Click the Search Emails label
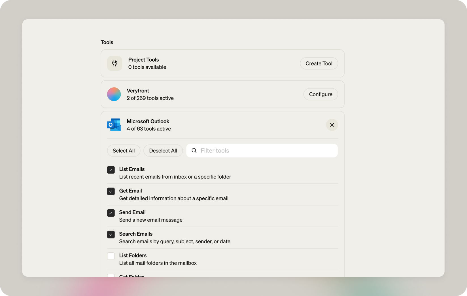This screenshot has height=296, width=467. pos(136,234)
